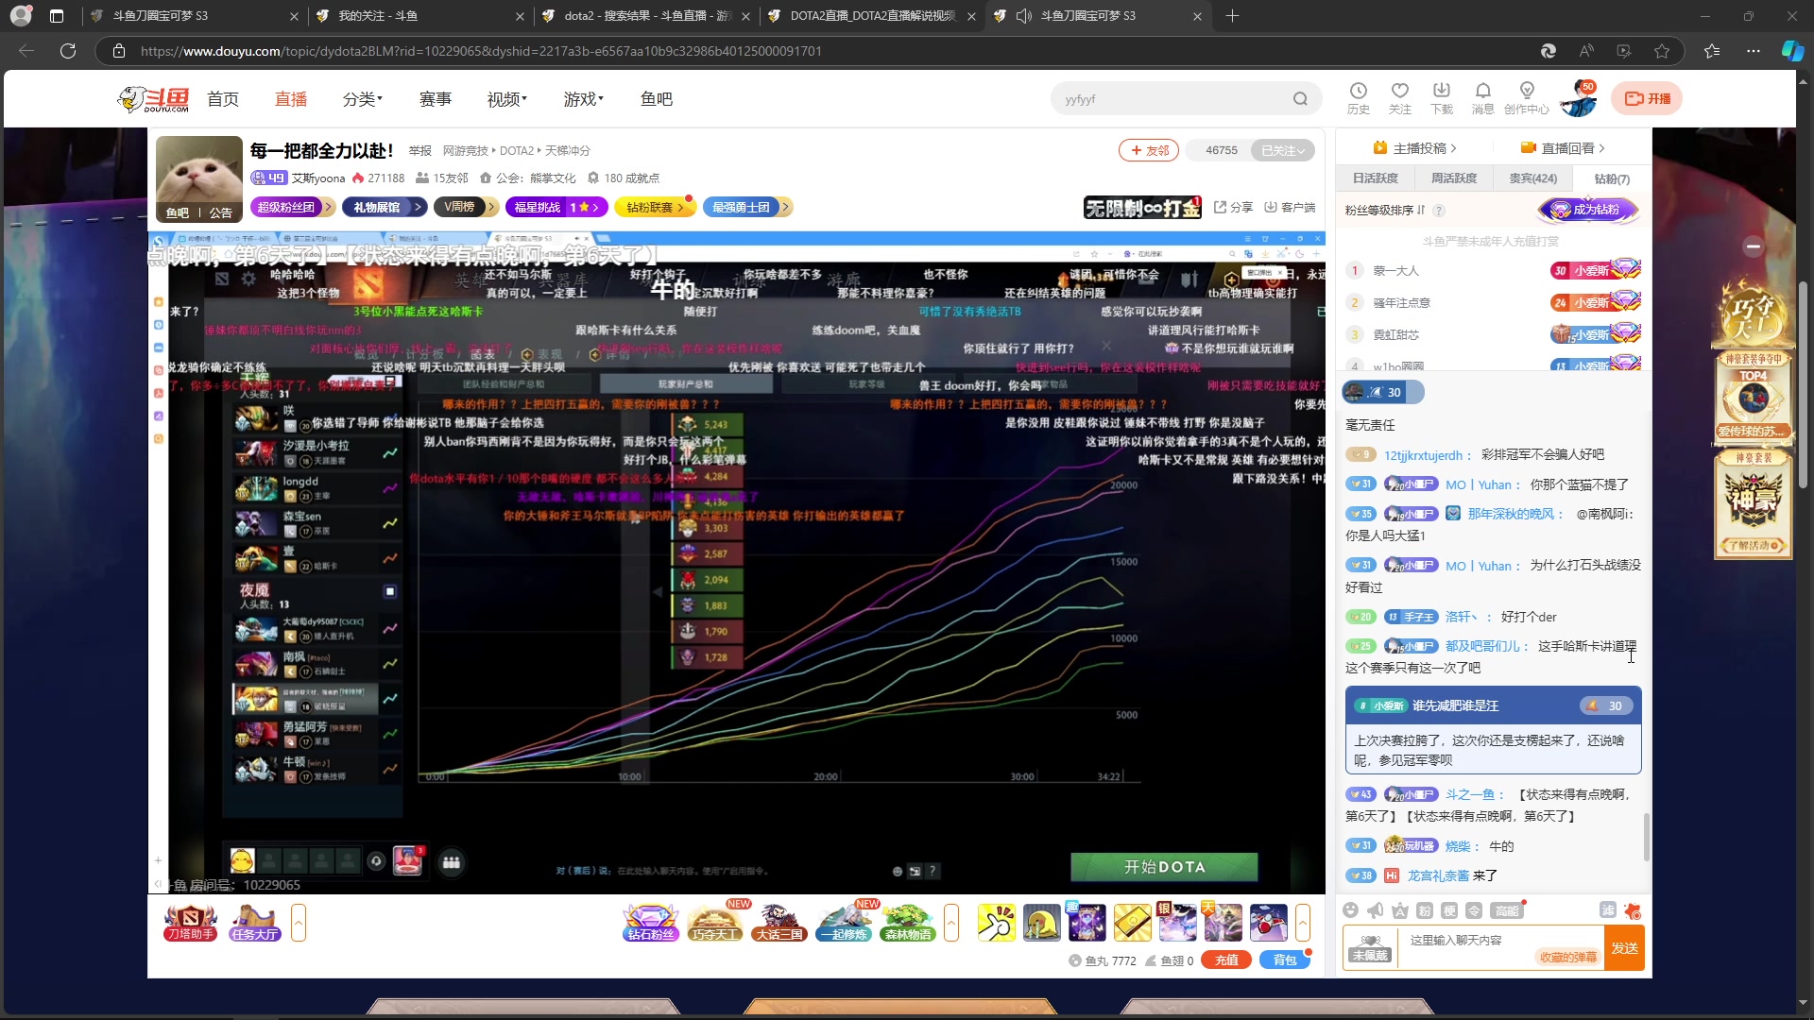Click the 森林物语 icon
Screen dimensions: 1814x1020
point(908,923)
